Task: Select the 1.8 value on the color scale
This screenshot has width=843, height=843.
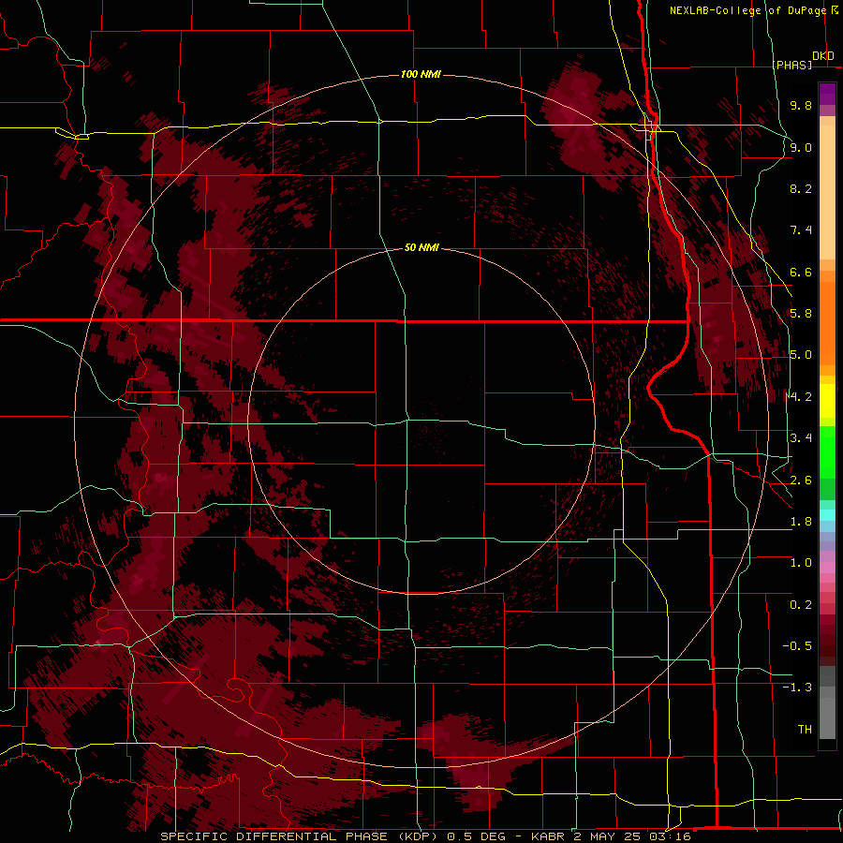Action: [x=801, y=522]
